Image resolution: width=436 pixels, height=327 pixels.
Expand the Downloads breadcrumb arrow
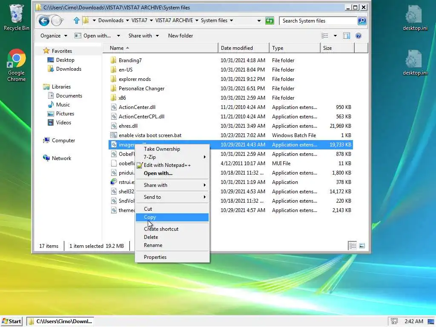point(127,20)
